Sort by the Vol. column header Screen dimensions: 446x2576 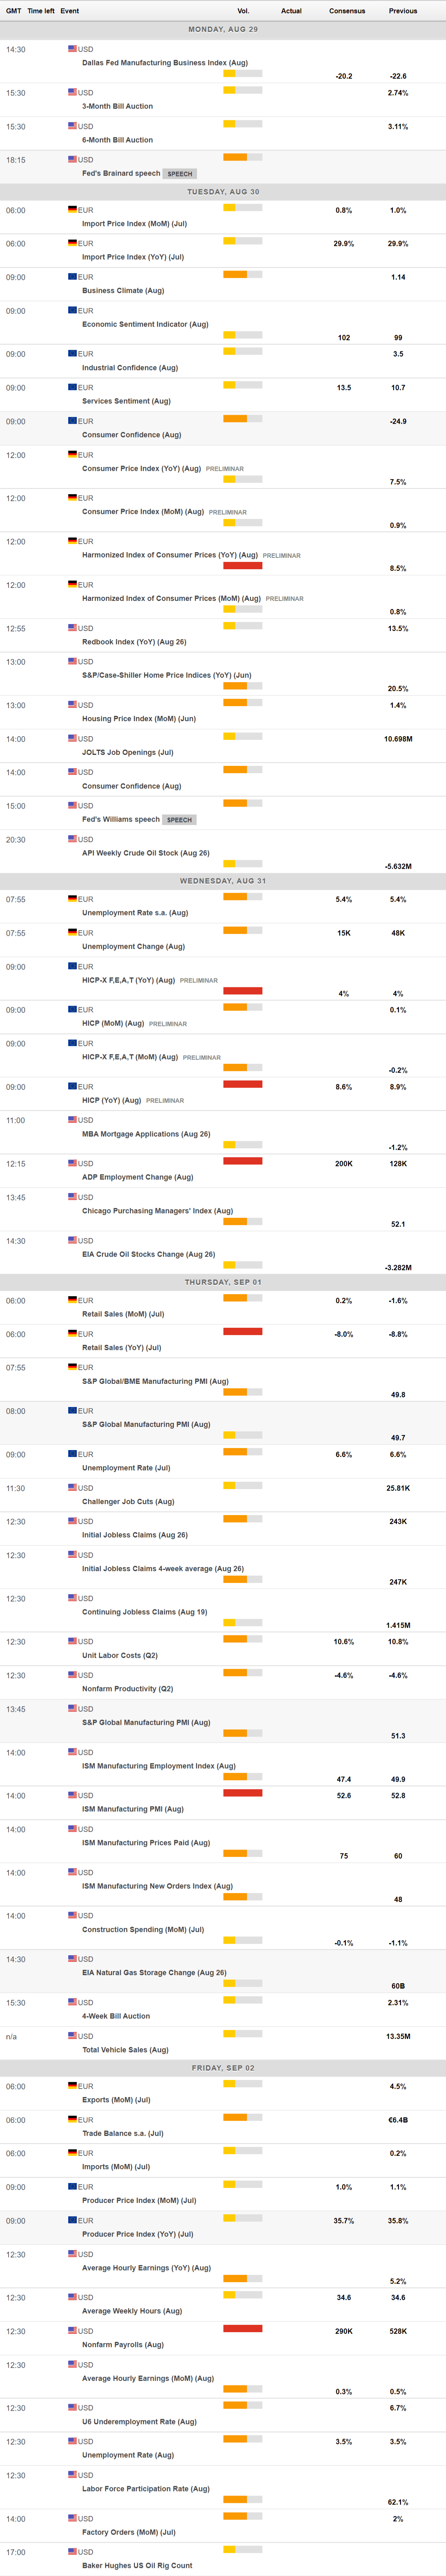tap(243, 11)
